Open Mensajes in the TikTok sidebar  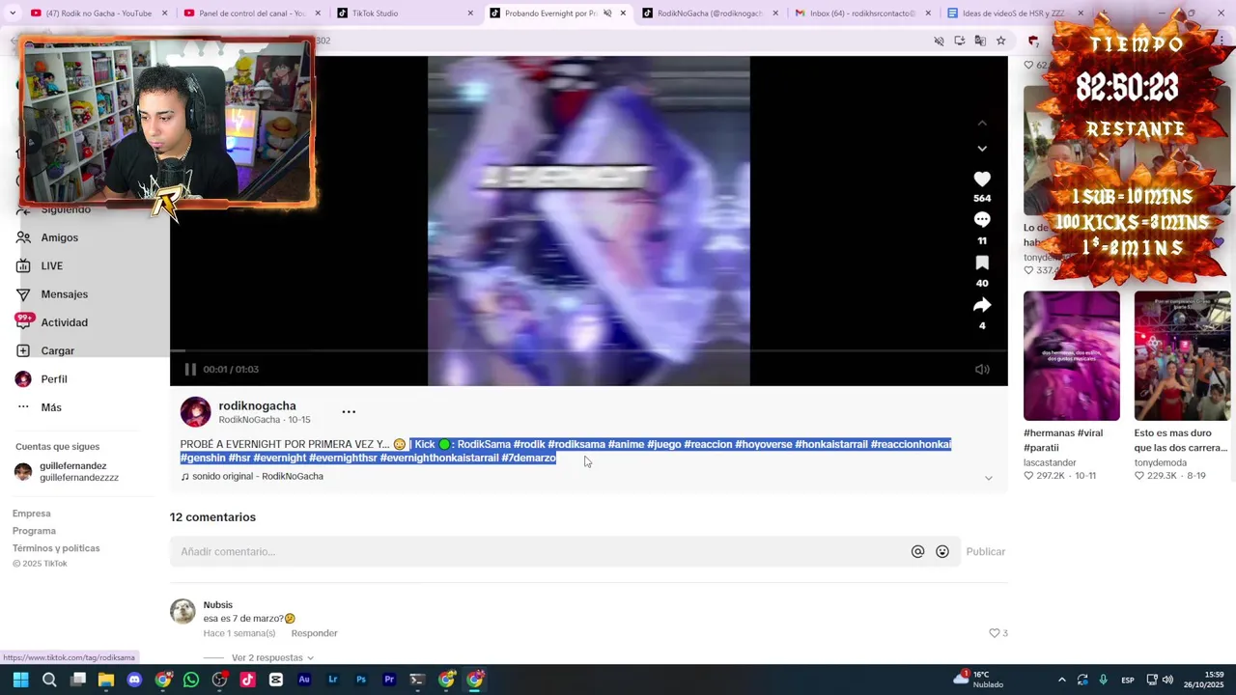tap(65, 294)
